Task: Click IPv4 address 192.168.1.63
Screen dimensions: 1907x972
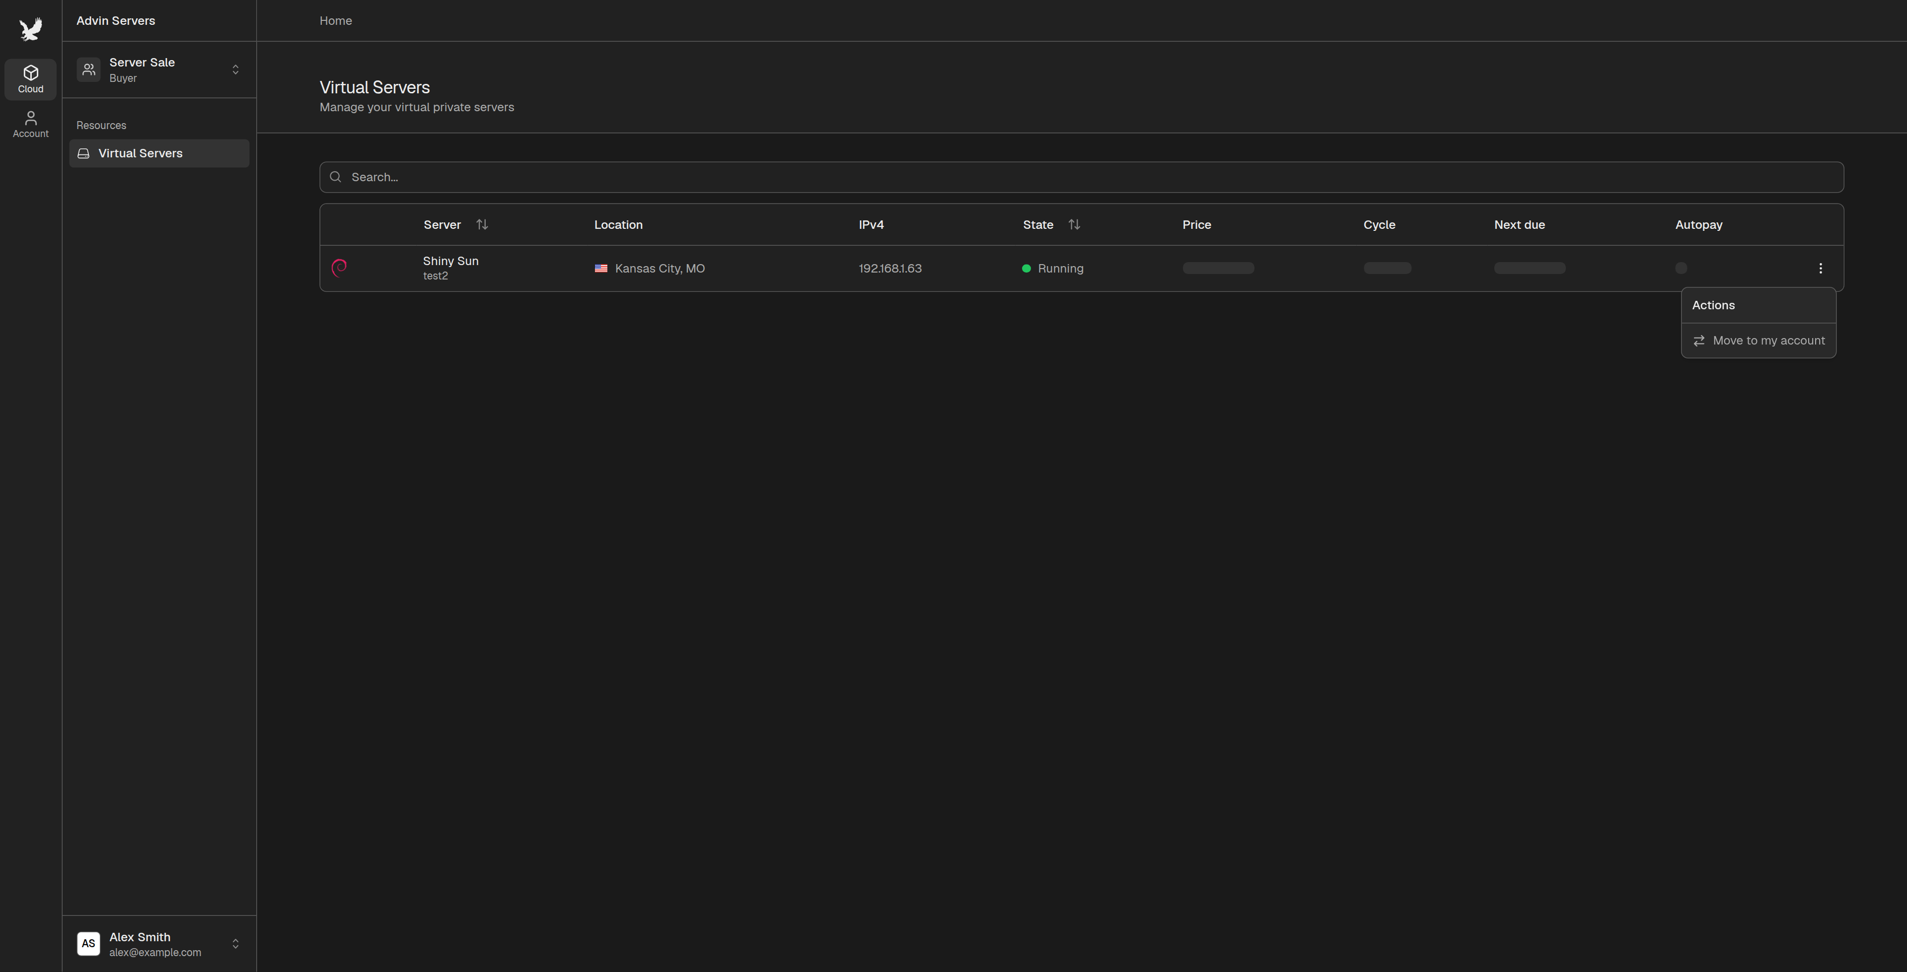Action: [x=890, y=269]
